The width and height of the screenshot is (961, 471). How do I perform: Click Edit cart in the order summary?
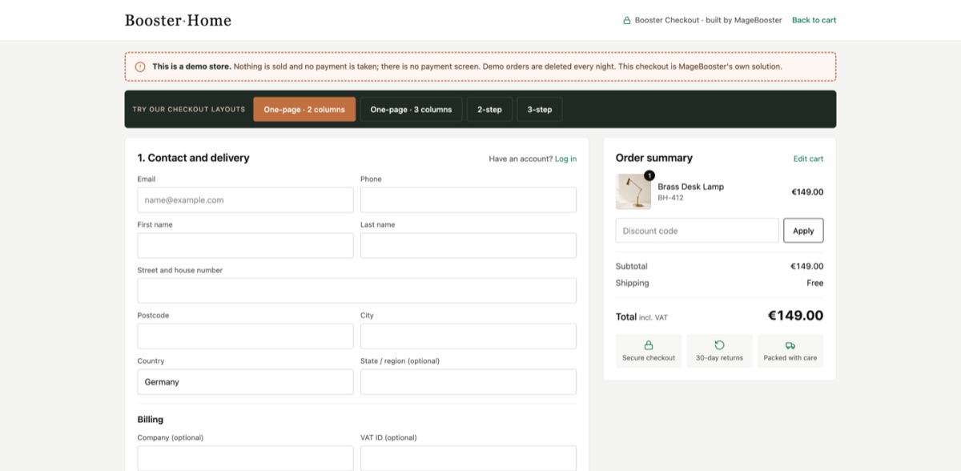pos(808,159)
